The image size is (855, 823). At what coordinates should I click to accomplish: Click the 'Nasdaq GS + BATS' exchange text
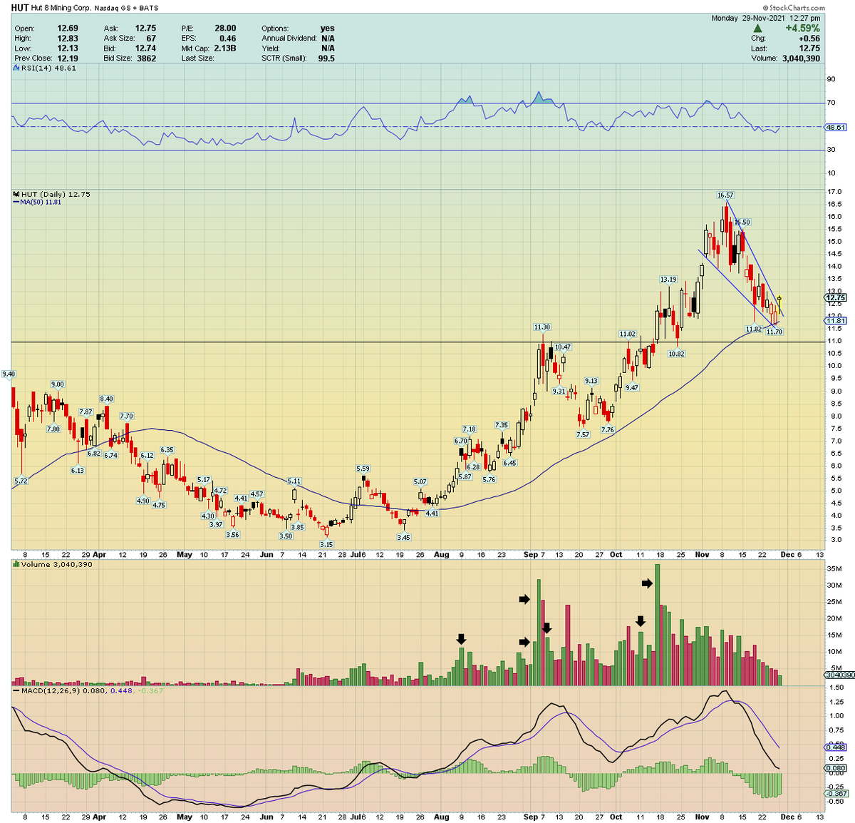[127, 8]
